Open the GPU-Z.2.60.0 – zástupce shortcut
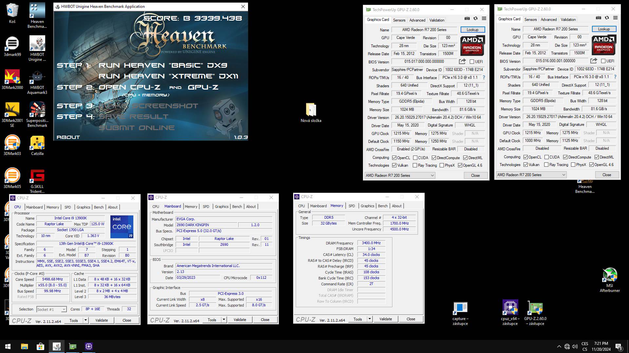Image resolution: width=629 pixels, height=353 pixels. click(x=535, y=313)
